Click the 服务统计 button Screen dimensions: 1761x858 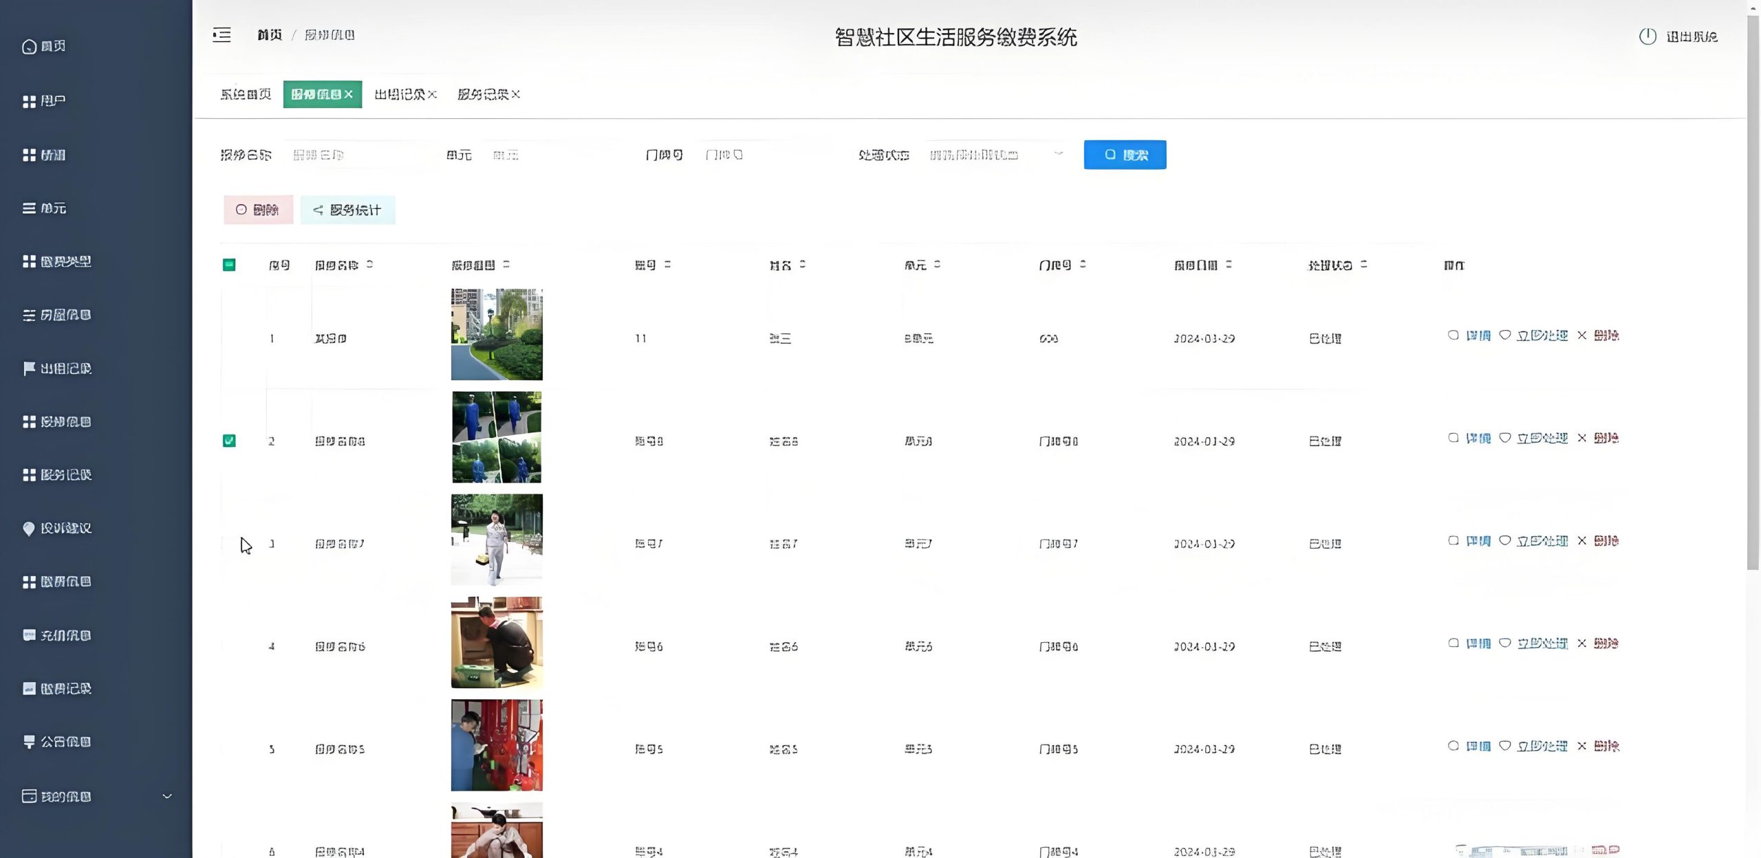click(347, 210)
